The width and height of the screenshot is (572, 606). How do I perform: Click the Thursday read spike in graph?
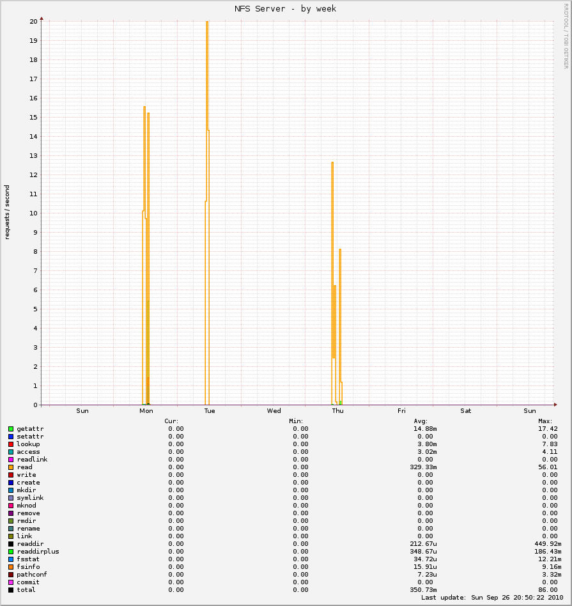tap(337, 283)
